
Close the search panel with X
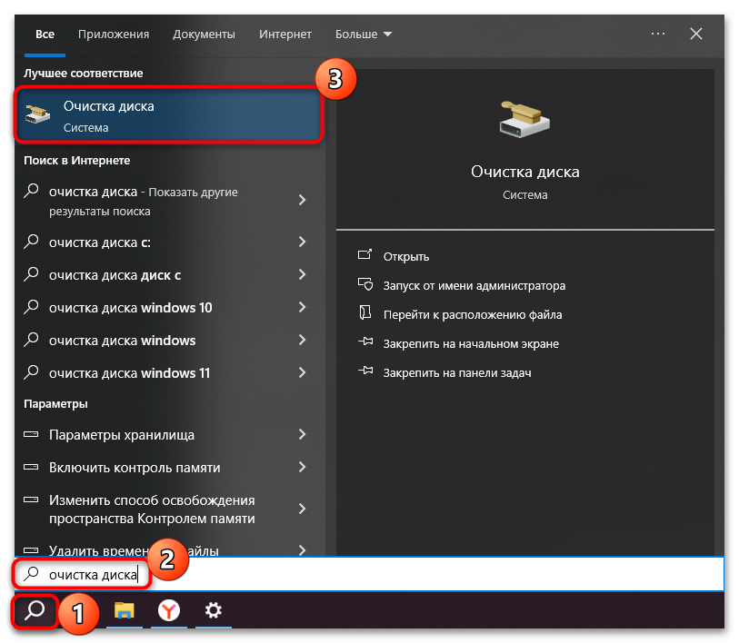(696, 34)
